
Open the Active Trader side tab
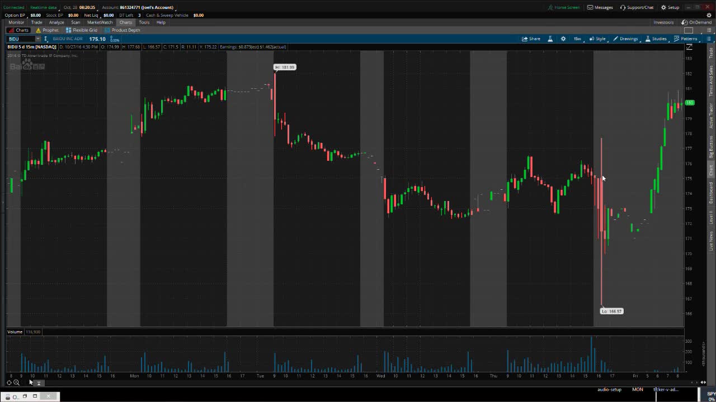click(711, 116)
